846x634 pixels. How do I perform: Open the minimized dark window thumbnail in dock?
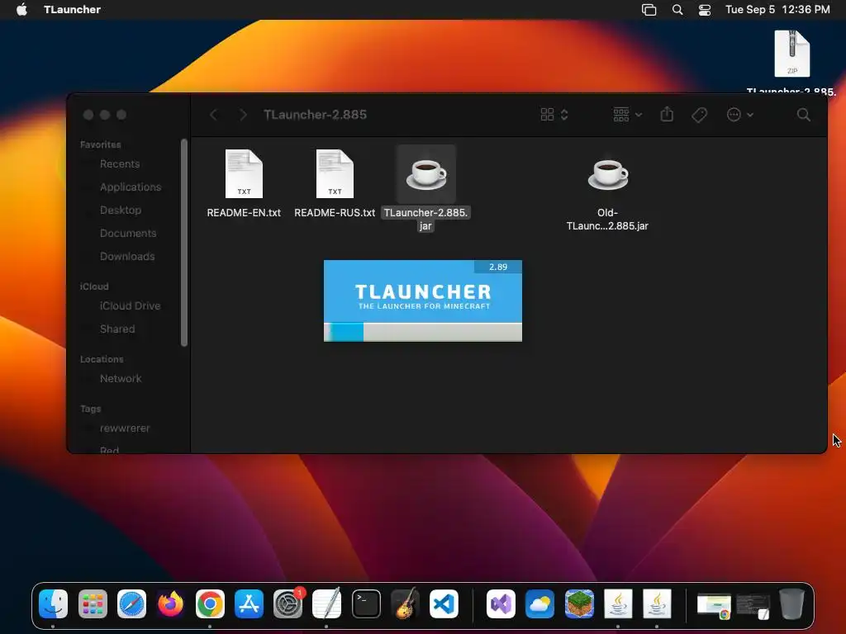pyautogui.click(x=753, y=606)
